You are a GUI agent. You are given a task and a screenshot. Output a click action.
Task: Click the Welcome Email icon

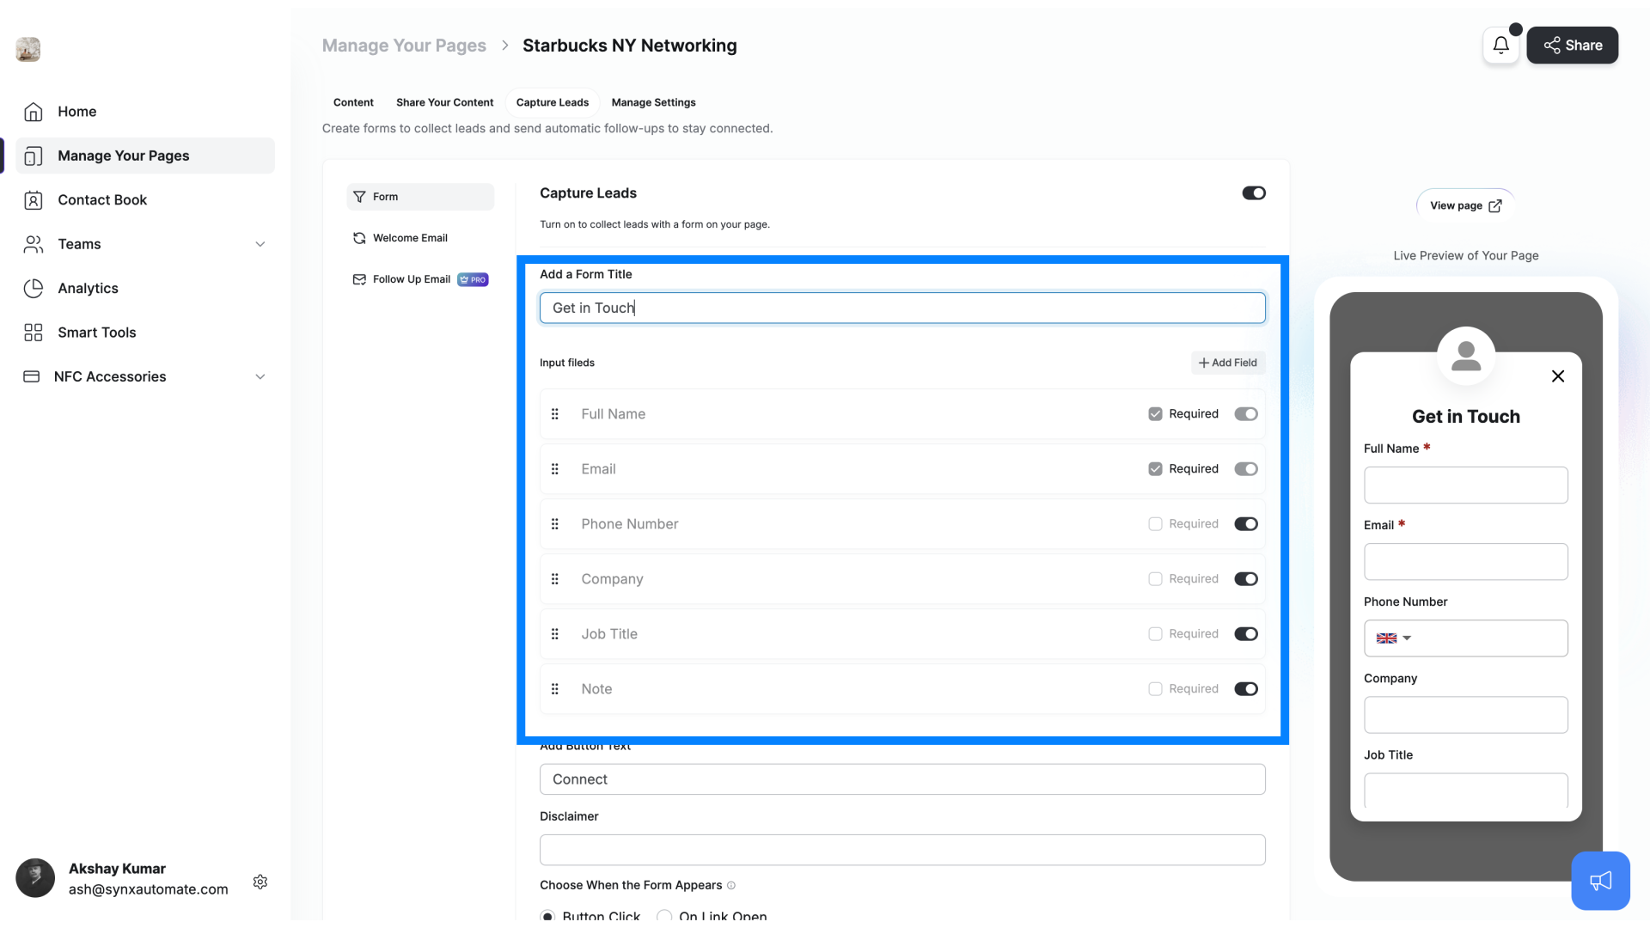coord(359,238)
